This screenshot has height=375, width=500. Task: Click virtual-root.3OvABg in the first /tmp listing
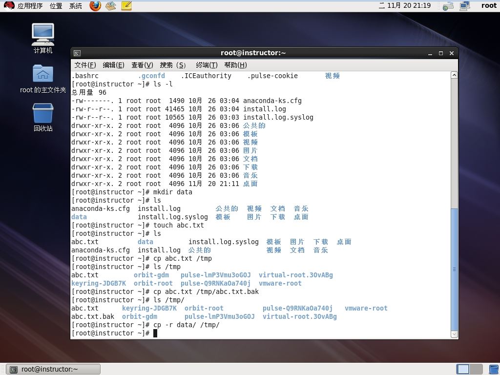pyautogui.click(x=295, y=275)
